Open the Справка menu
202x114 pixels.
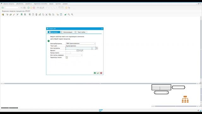[x=65, y=4]
